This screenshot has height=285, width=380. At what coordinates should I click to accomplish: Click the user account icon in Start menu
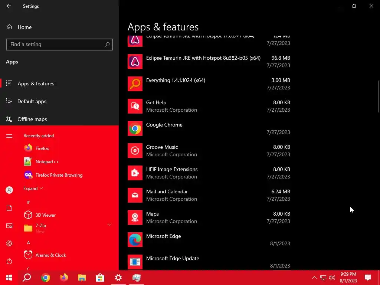pos(9,190)
